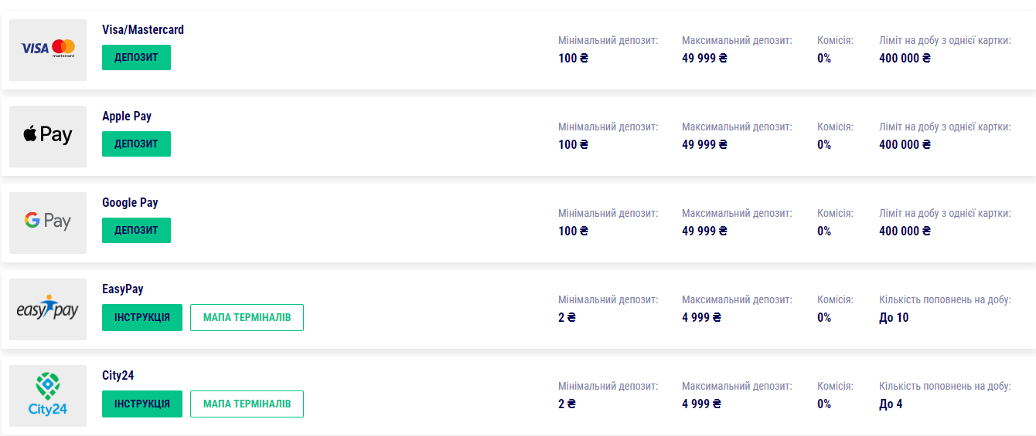1036x436 pixels.
Task: Select the Visa/Mastercard title text
Action: tap(143, 30)
